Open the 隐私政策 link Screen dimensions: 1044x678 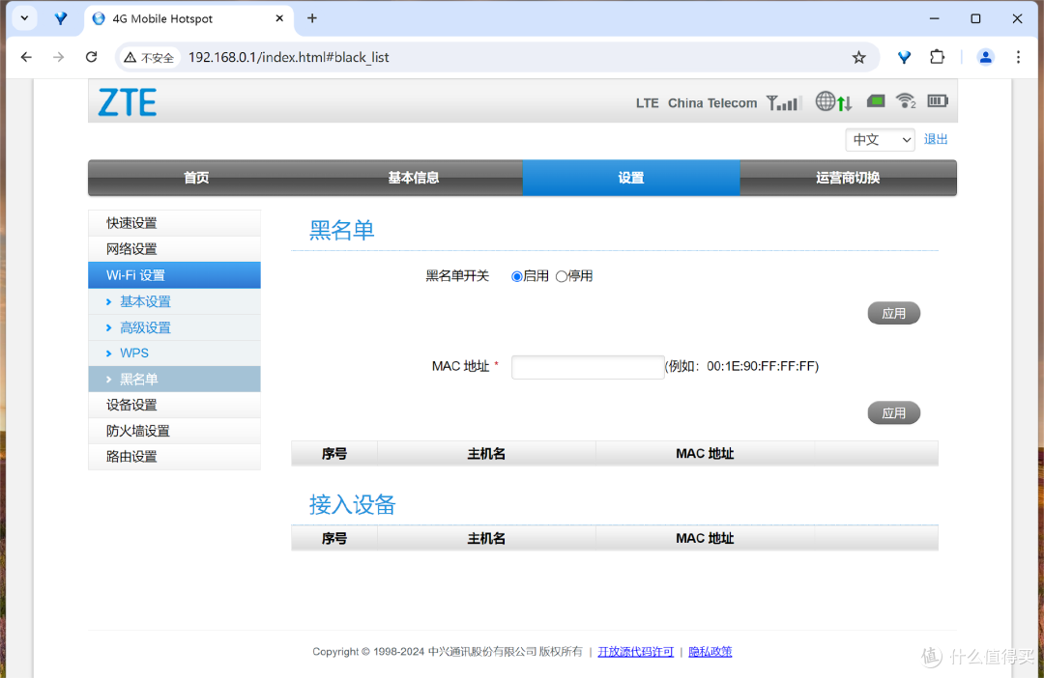click(710, 651)
